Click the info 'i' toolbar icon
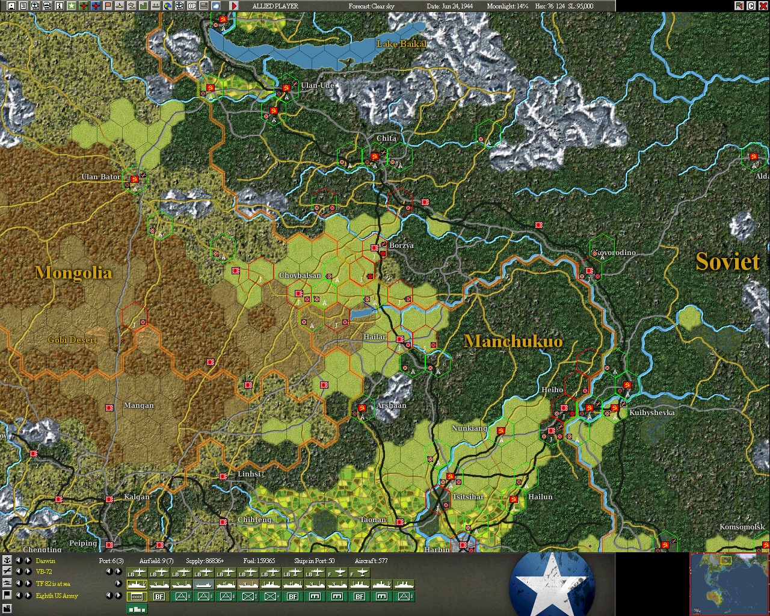 tap(60, 6)
